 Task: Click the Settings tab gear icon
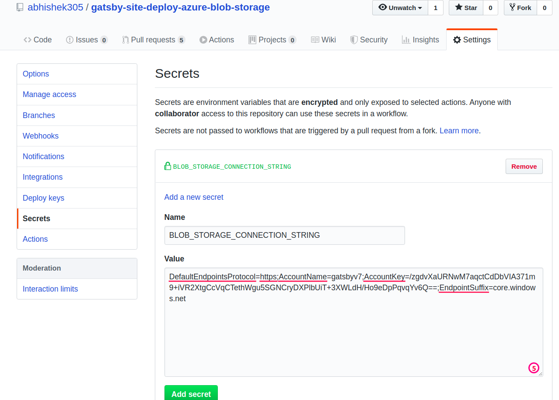click(457, 40)
